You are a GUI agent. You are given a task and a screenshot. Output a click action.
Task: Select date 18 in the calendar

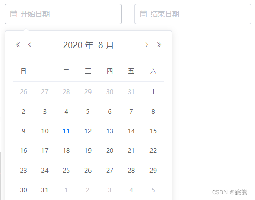click(x=66, y=151)
